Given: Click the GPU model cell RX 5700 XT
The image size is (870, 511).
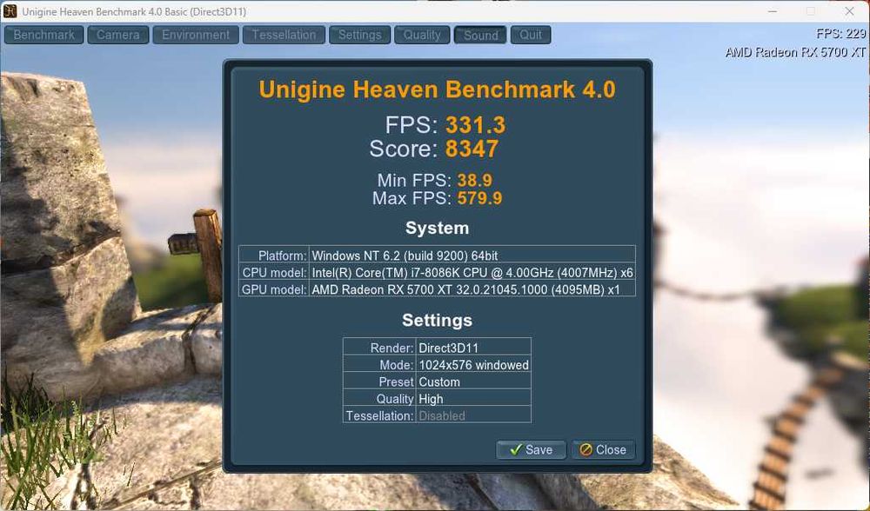Looking at the screenshot, I should click(472, 289).
